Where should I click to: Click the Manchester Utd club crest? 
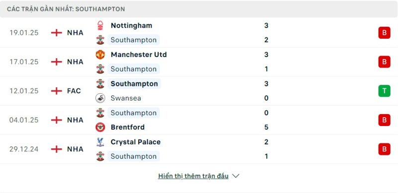pyautogui.click(x=100, y=55)
